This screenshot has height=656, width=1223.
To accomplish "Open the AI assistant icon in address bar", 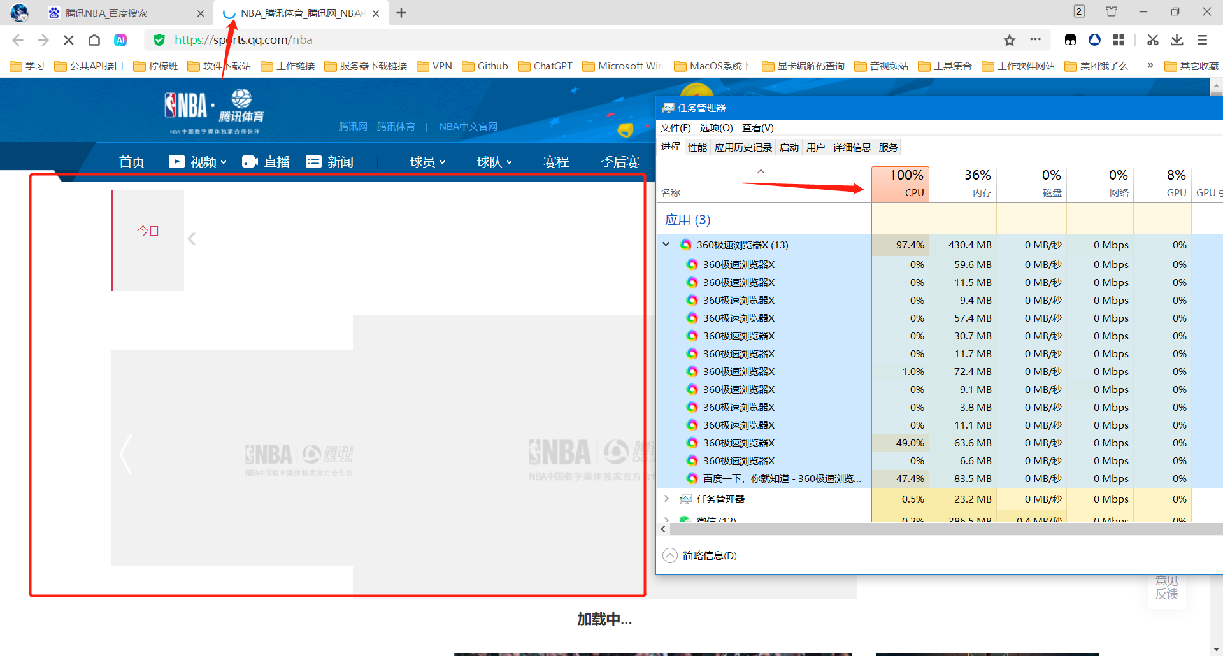I will (x=120, y=40).
